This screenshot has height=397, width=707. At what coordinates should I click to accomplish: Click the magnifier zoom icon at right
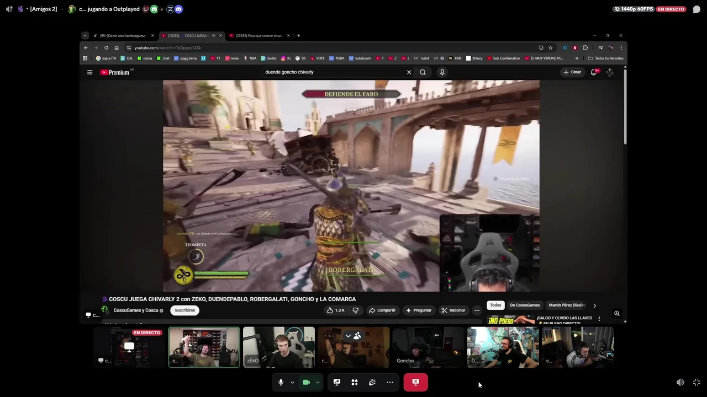(x=617, y=314)
